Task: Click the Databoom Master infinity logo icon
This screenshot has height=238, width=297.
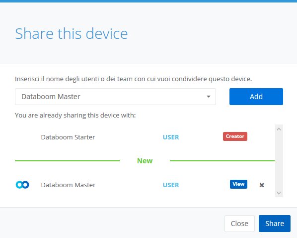Action: 22,185
